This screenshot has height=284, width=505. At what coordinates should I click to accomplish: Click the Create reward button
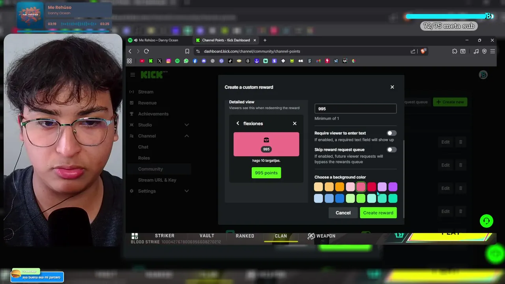(378, 213)
